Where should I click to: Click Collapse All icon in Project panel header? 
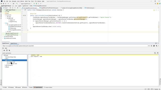(15, 8)
